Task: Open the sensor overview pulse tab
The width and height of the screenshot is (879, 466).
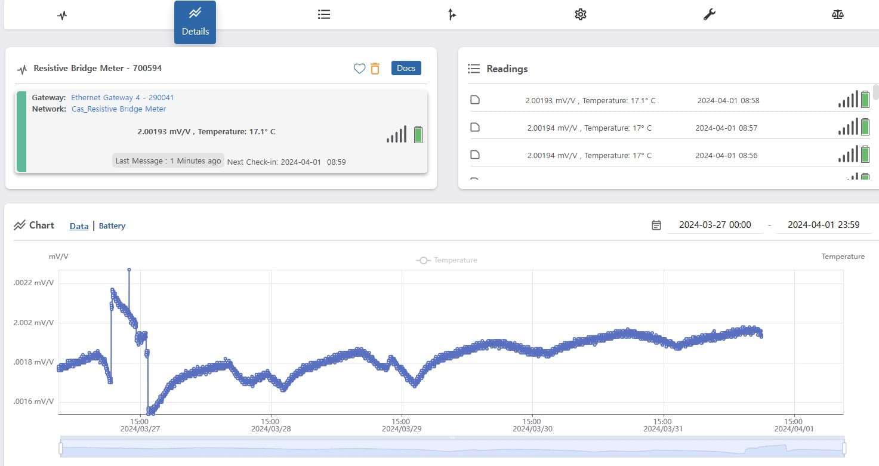Action: pos(62,15)
